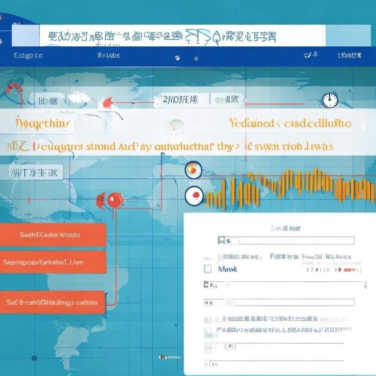Click the white title banner at the top
The image size is (376, 376).
[x=182, y=36]
